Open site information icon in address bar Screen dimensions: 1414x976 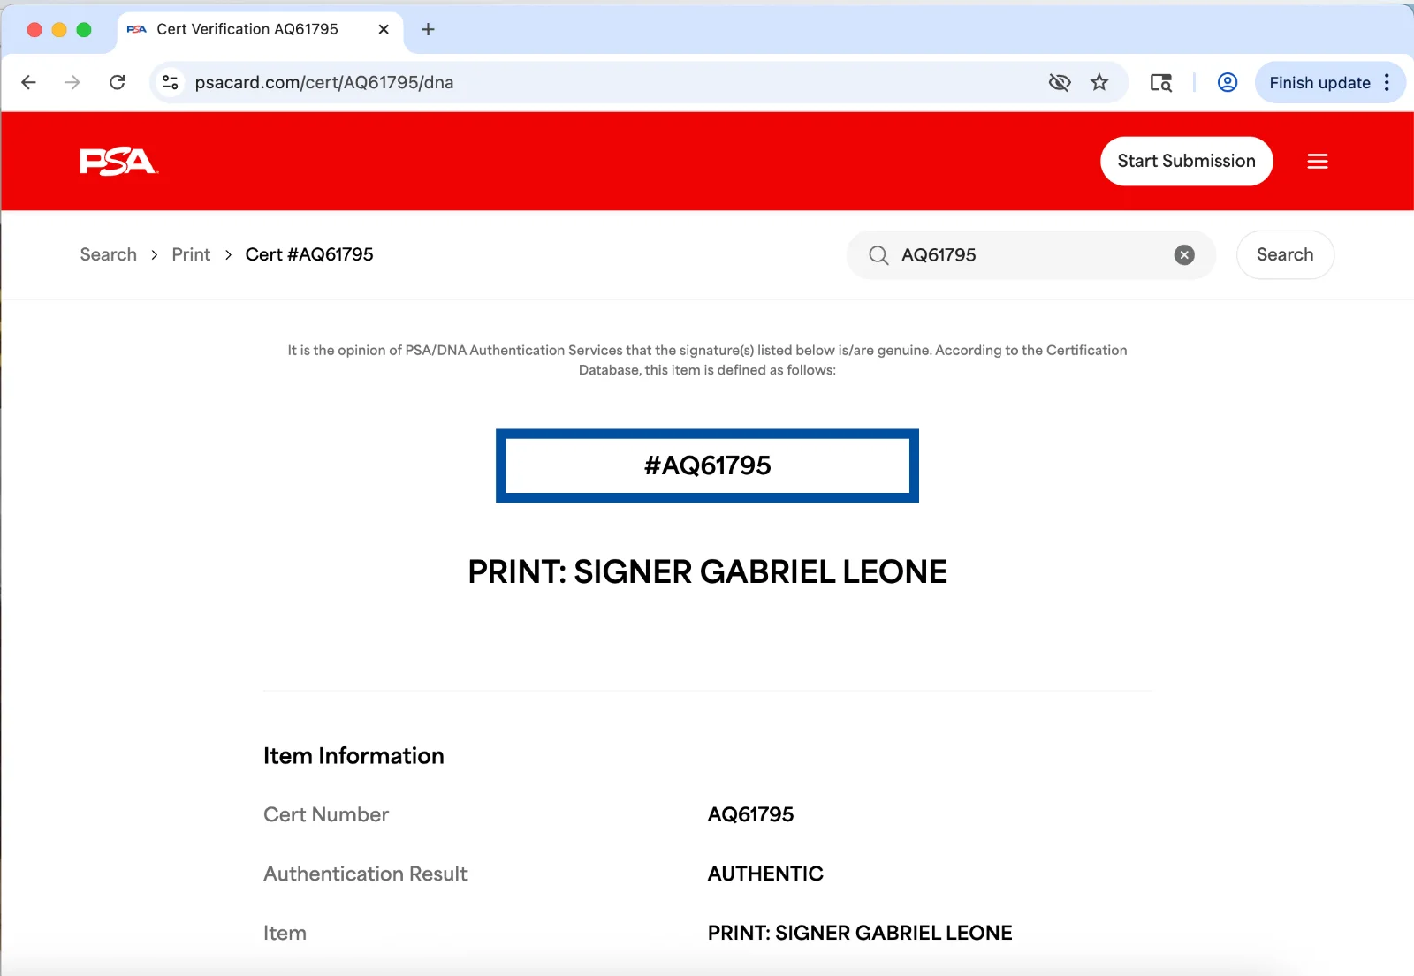coord(170,82)
